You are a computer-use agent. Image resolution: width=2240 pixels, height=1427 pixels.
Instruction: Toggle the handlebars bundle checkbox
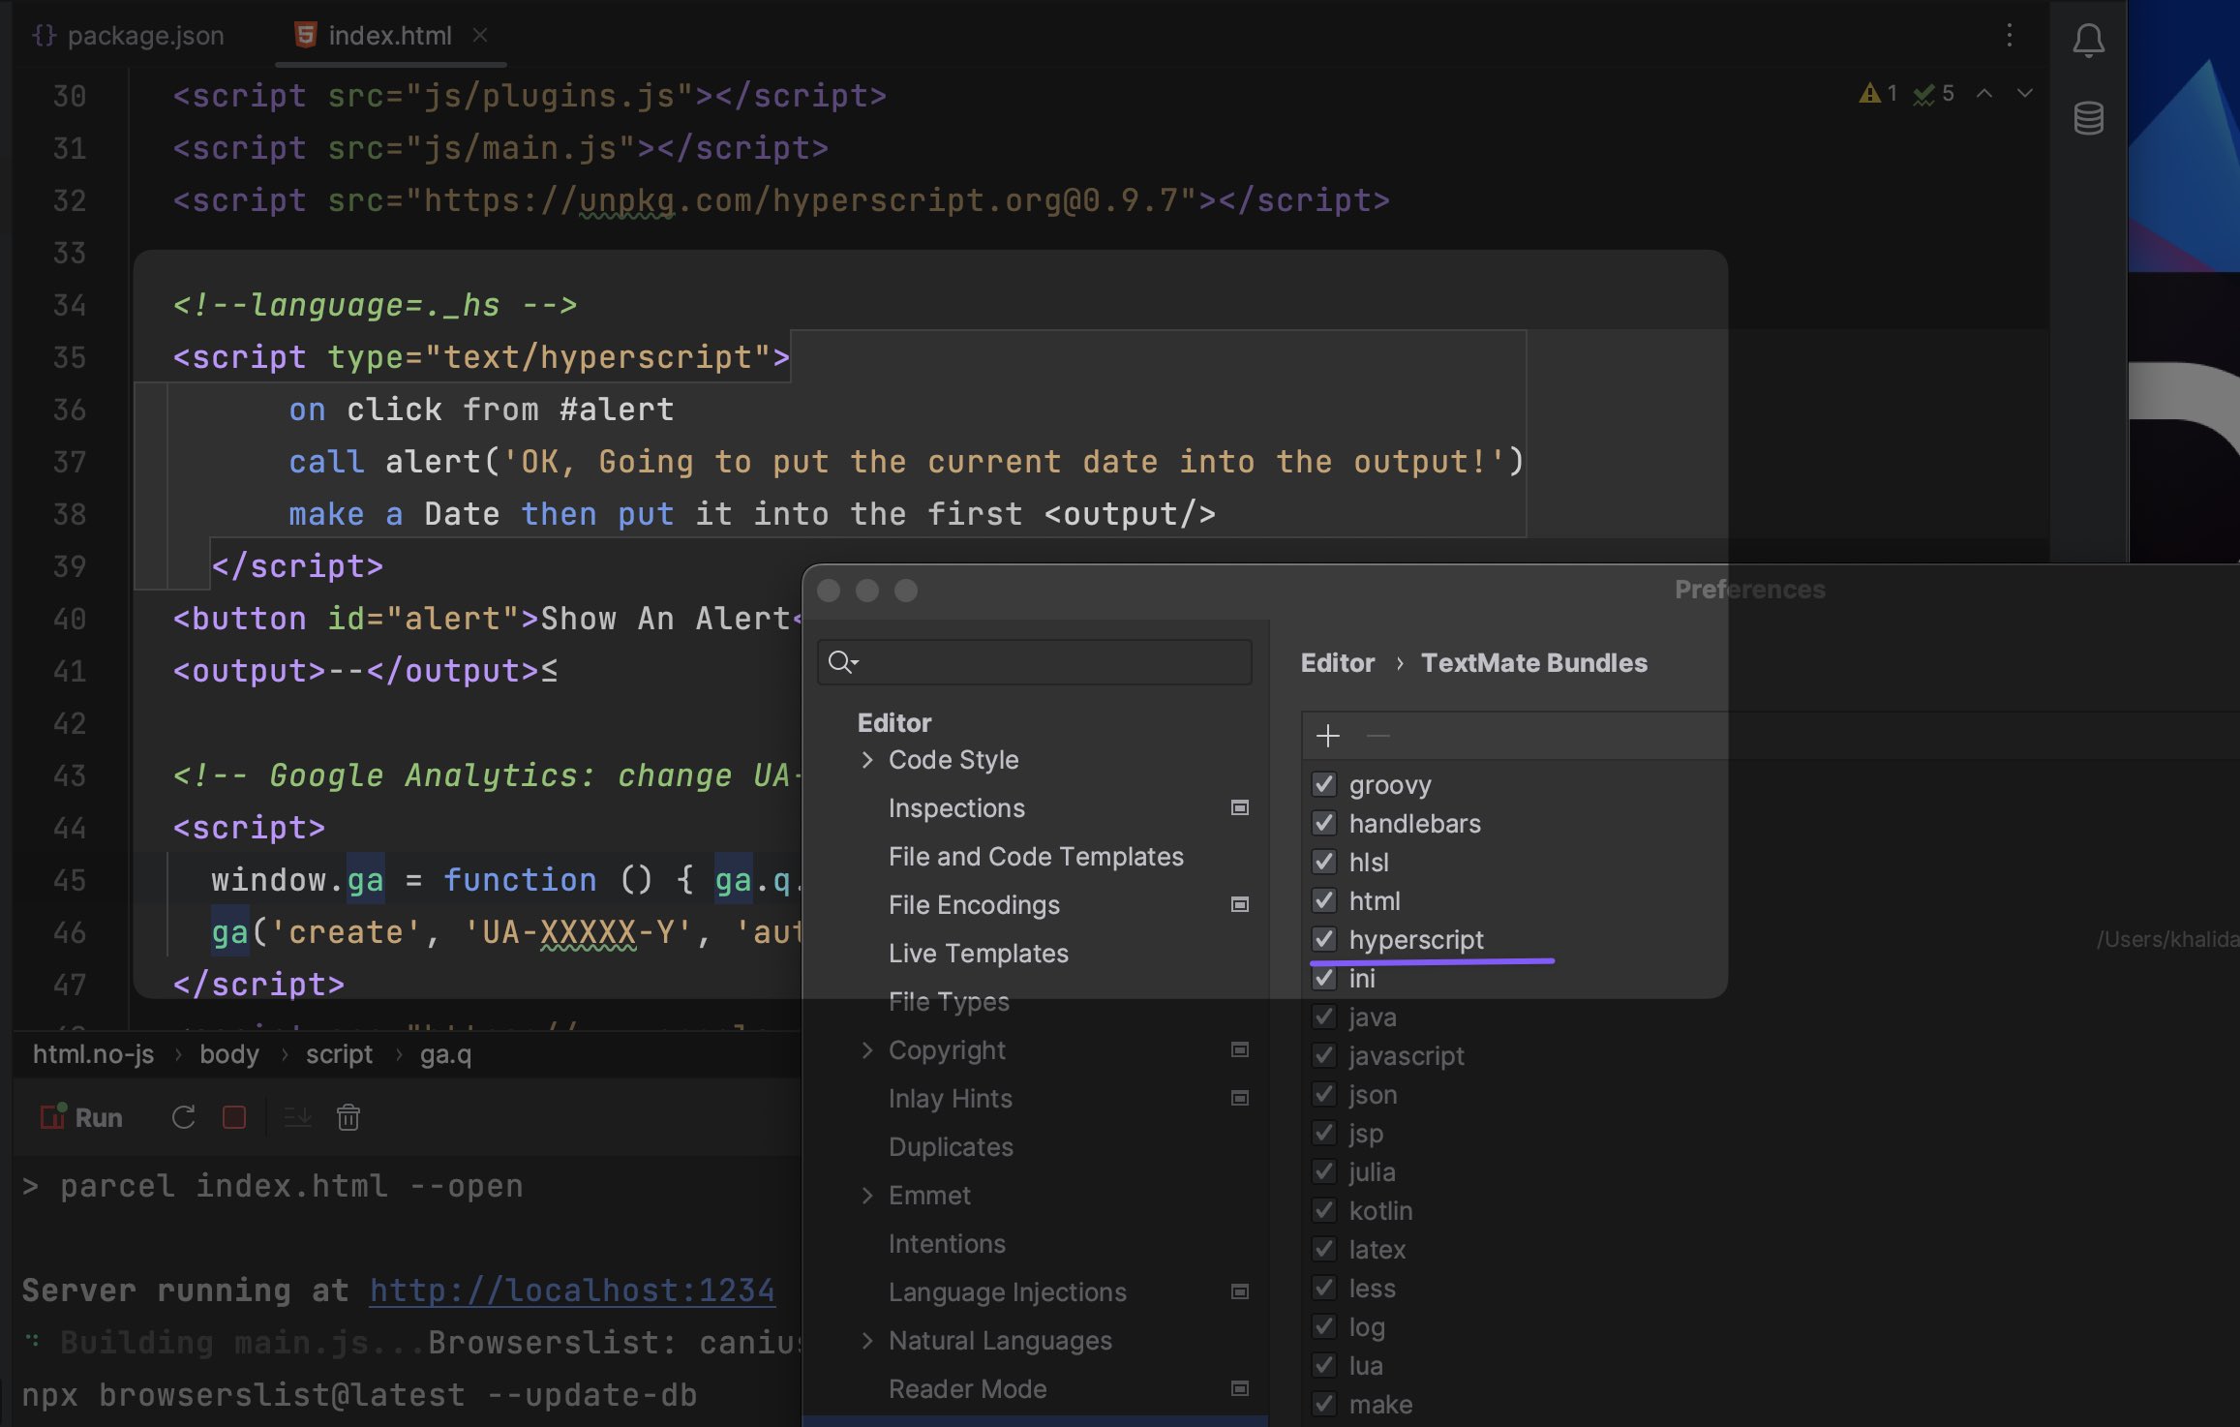point(1324,823)
